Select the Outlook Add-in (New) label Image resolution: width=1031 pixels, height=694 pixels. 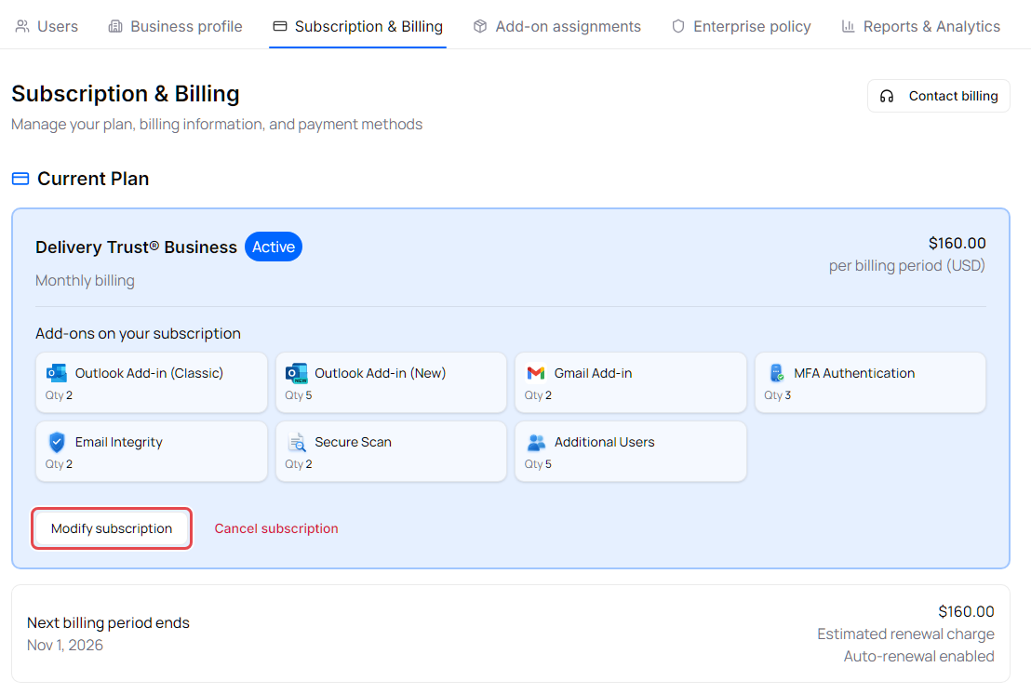(x=380, y=373)
